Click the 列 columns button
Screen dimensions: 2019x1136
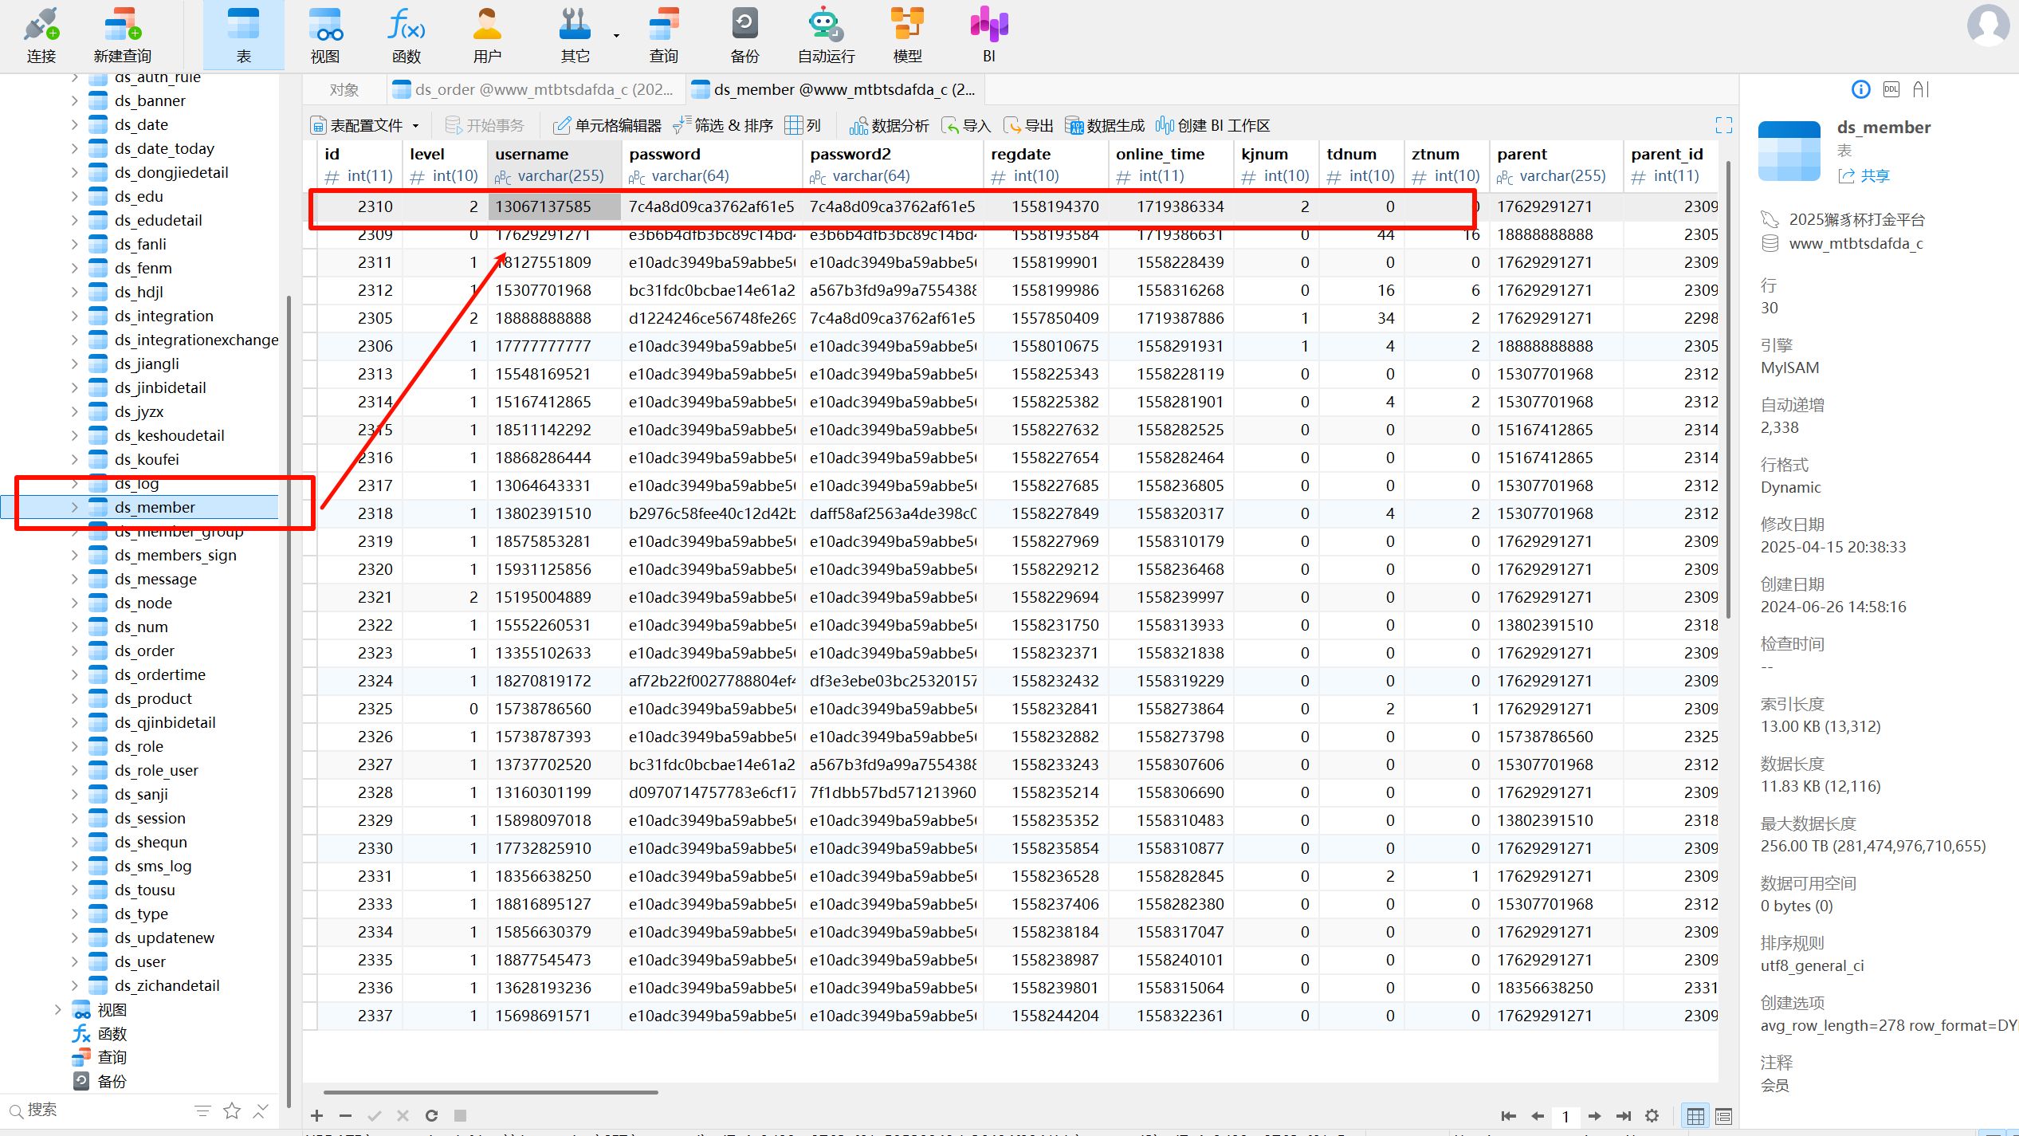tap(803, 125)
